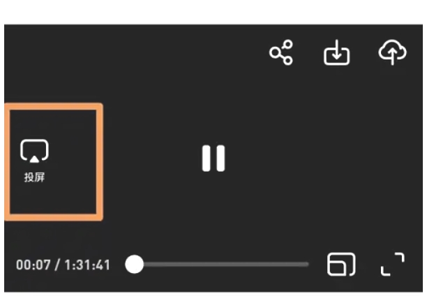Select the orange-highlighted cast panel
Image resolution: width=427 pixels, height=296 pixels.
[x=53, y=162]
